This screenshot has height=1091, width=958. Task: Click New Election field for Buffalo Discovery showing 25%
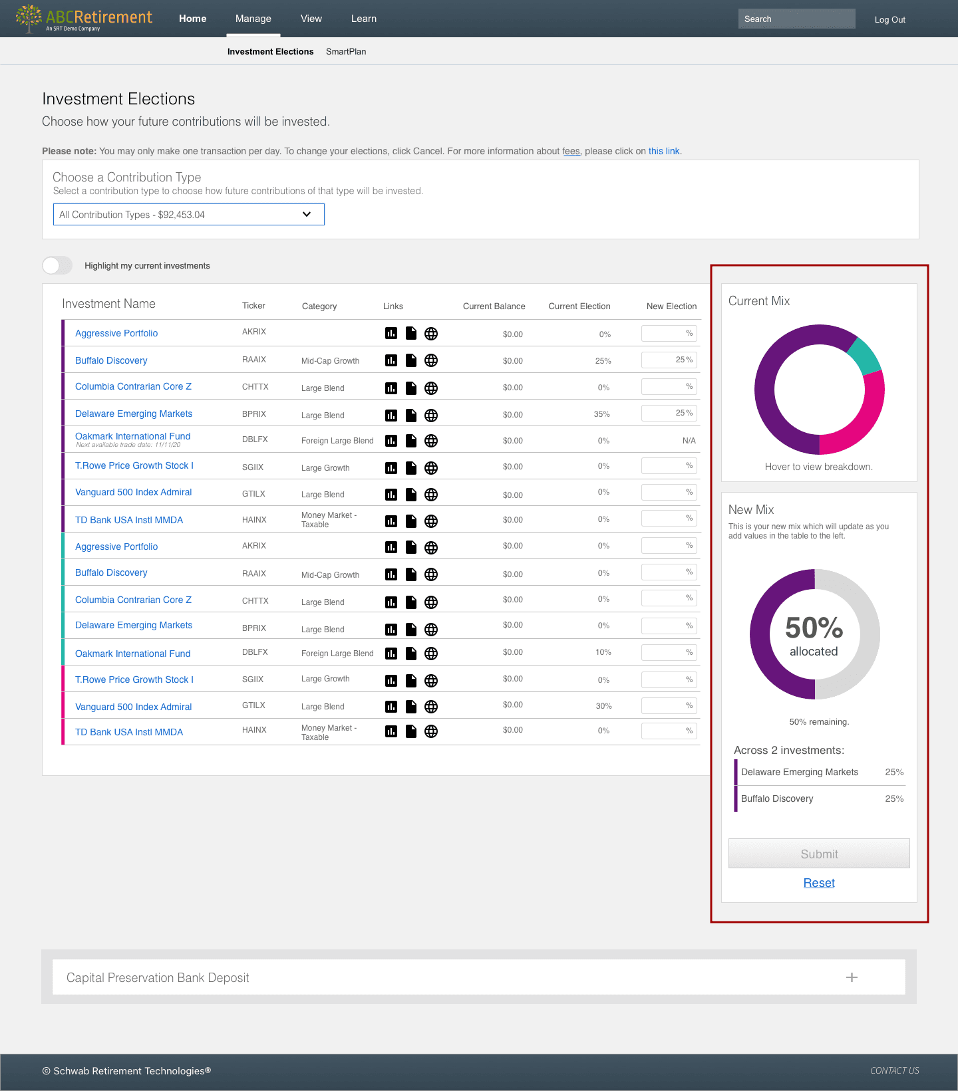pyautogui.click(x=669, y=360)
